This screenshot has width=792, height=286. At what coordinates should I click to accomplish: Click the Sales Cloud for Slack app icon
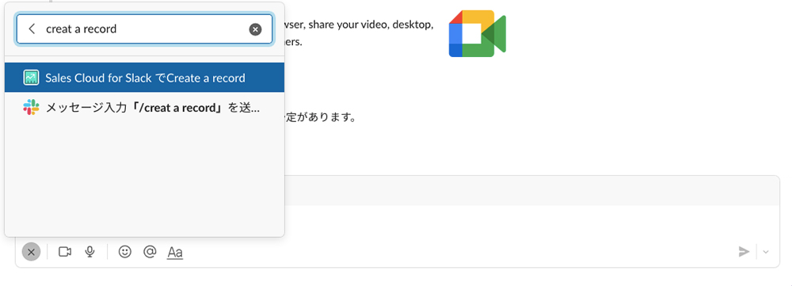32,78
